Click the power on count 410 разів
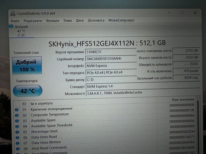This screenshot has width=206, height=154. click(x=186, y=71)
